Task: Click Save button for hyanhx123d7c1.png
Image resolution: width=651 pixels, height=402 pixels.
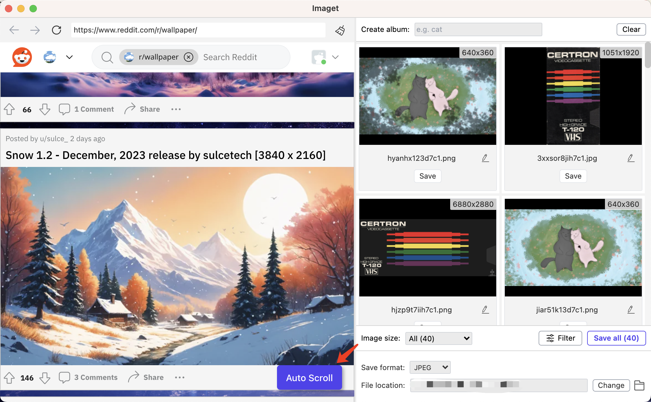Action: point(428,176)
